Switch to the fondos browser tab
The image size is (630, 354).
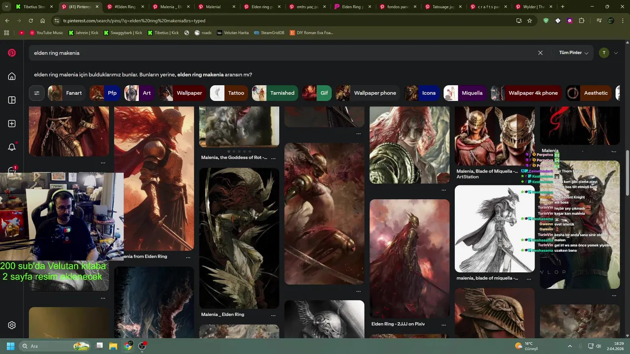(x=397, y=7)
